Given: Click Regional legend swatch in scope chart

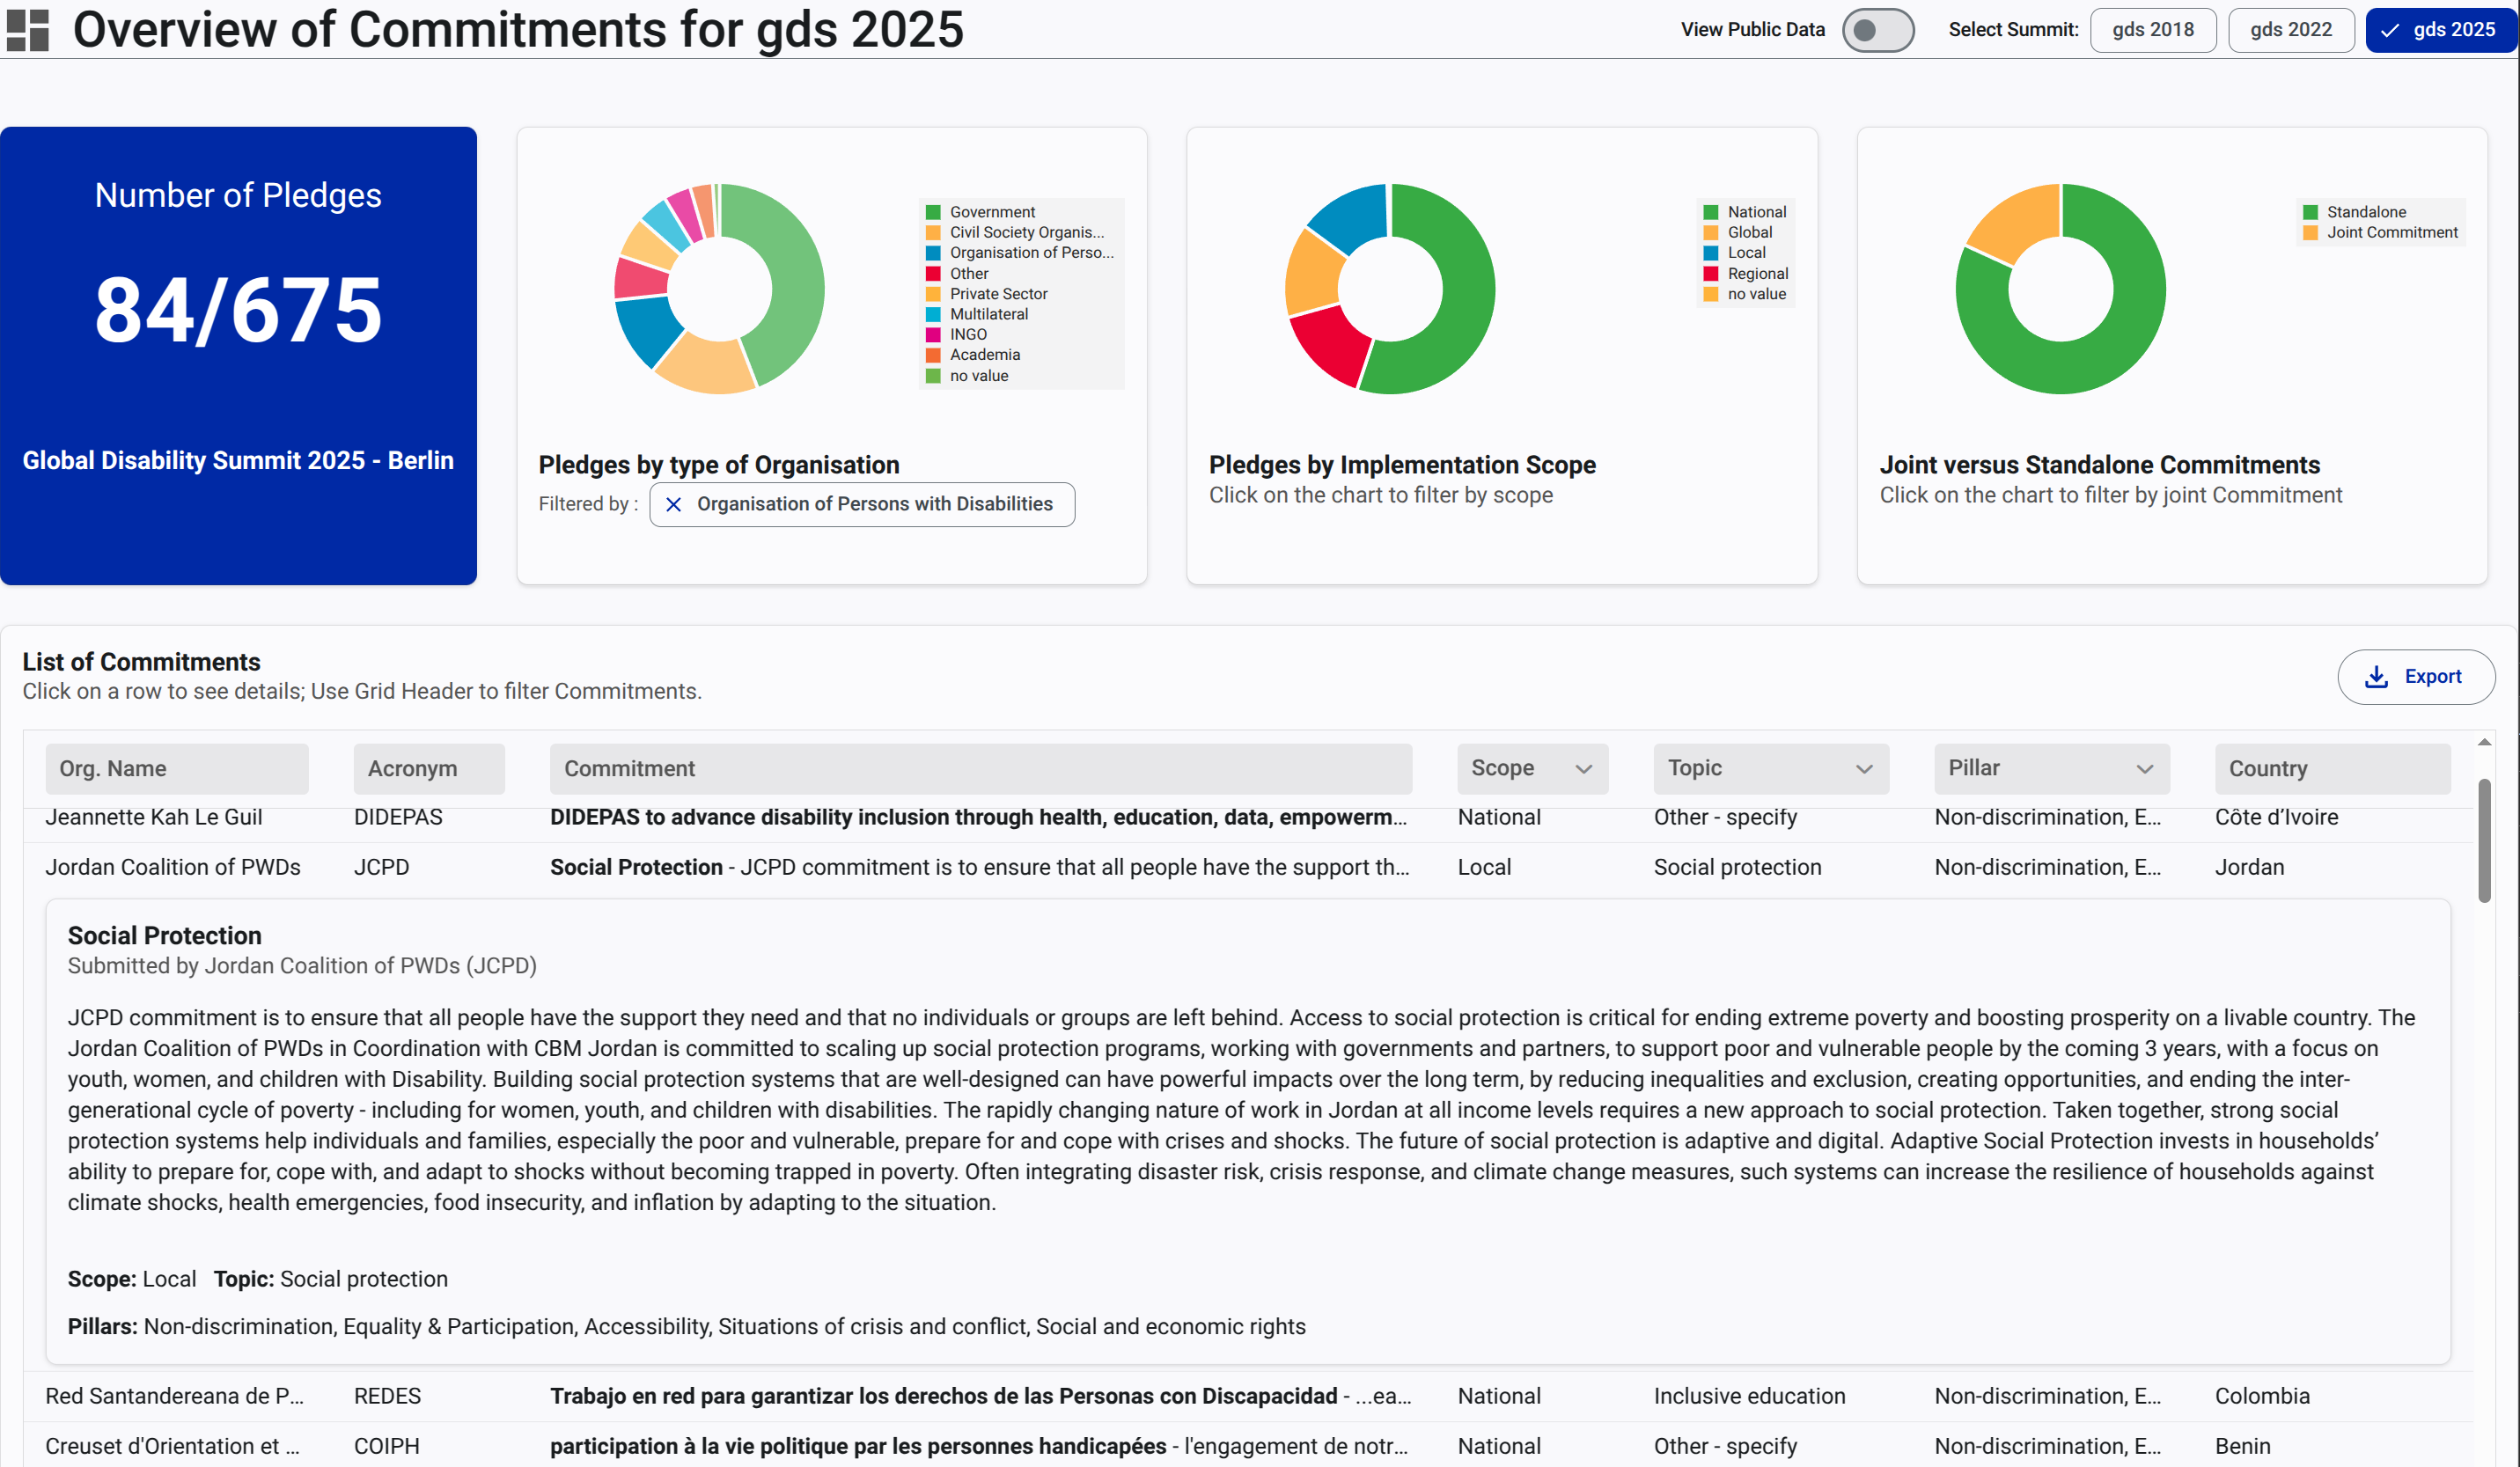Looking at the screenshot, I should 1711,274.
